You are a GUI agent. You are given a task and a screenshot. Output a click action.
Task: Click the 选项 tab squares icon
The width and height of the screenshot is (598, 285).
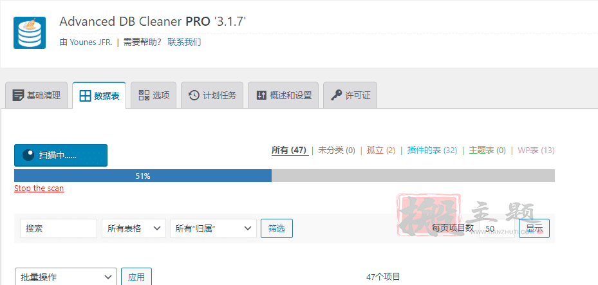[x=144, y=95]
